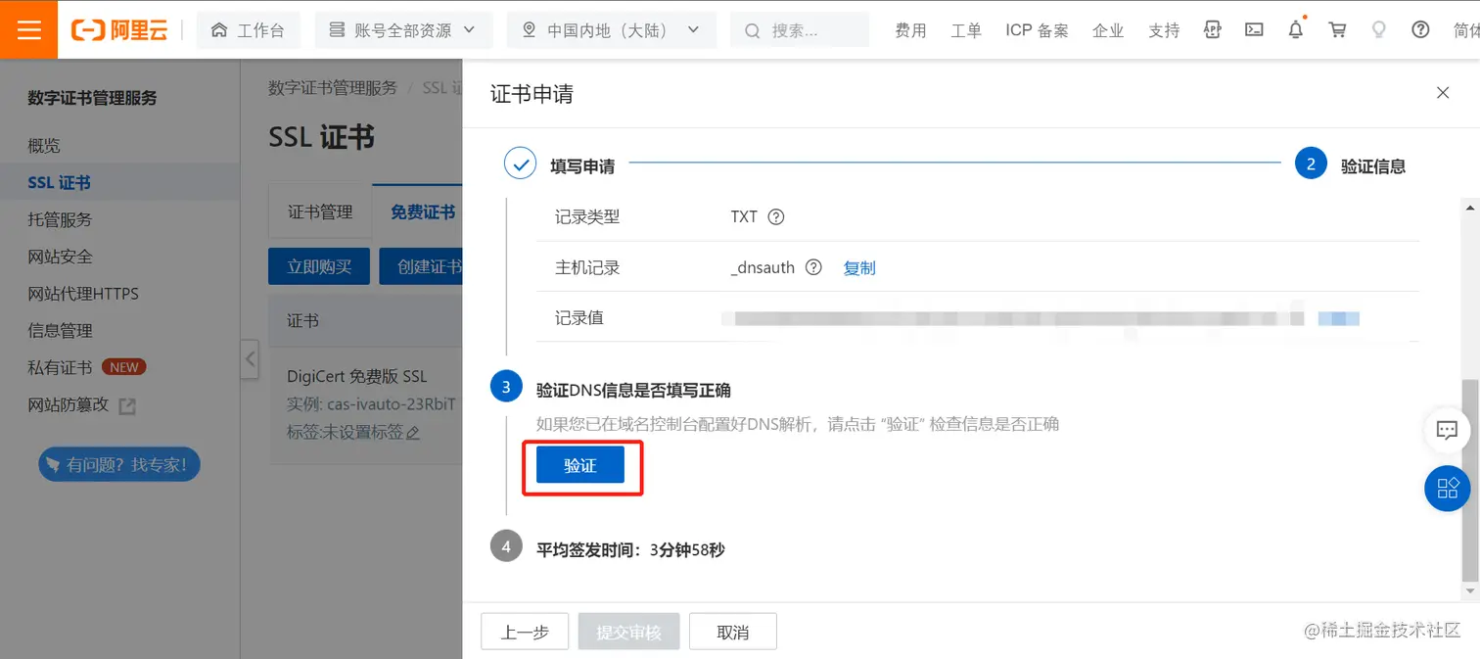Click the 立即购买 button
Viewport: 1480px width, 659px height.
(x=319, y=266)
